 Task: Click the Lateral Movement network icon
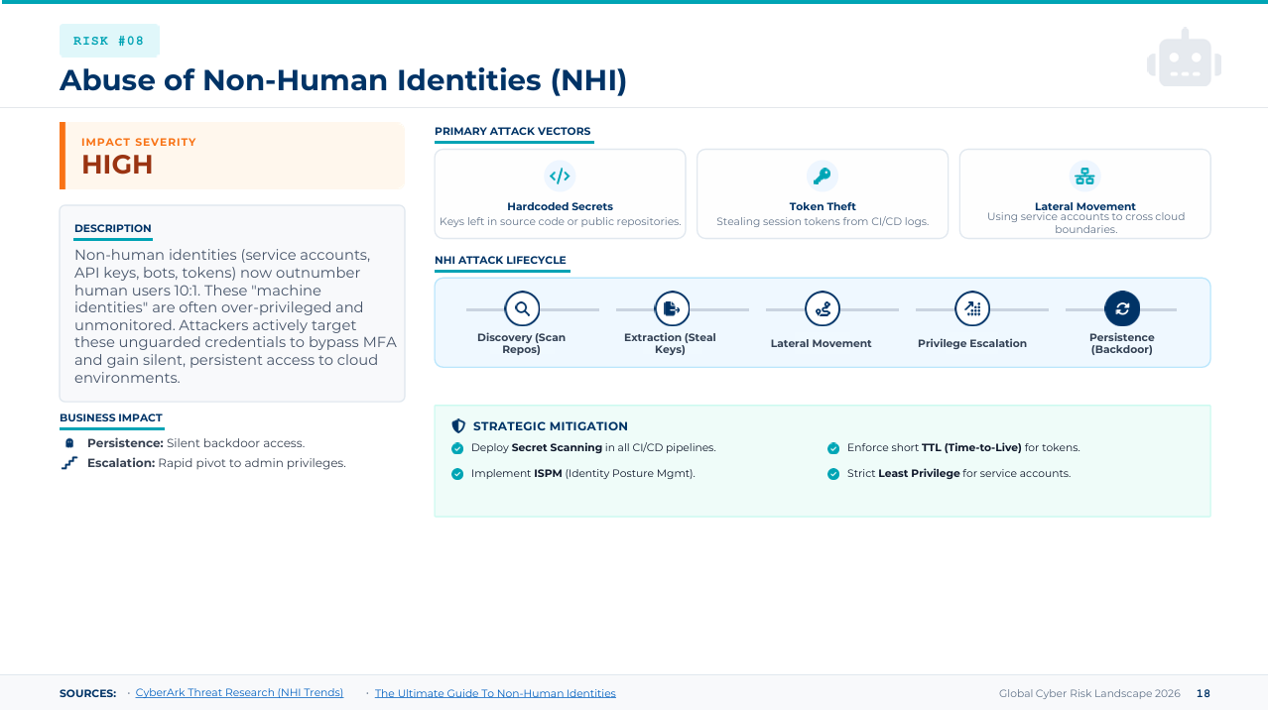(x=1084, y=177)
